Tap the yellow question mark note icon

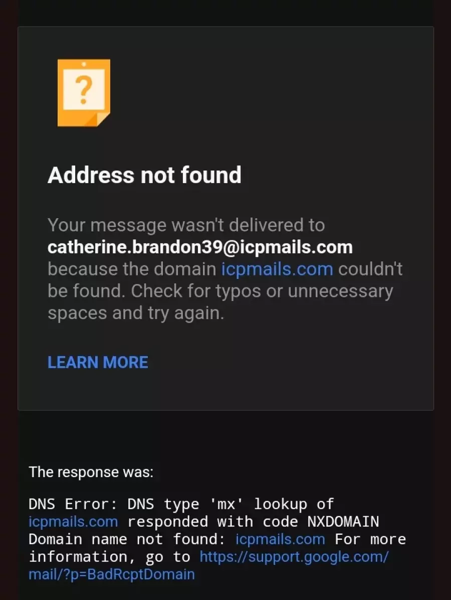(84, 92)
